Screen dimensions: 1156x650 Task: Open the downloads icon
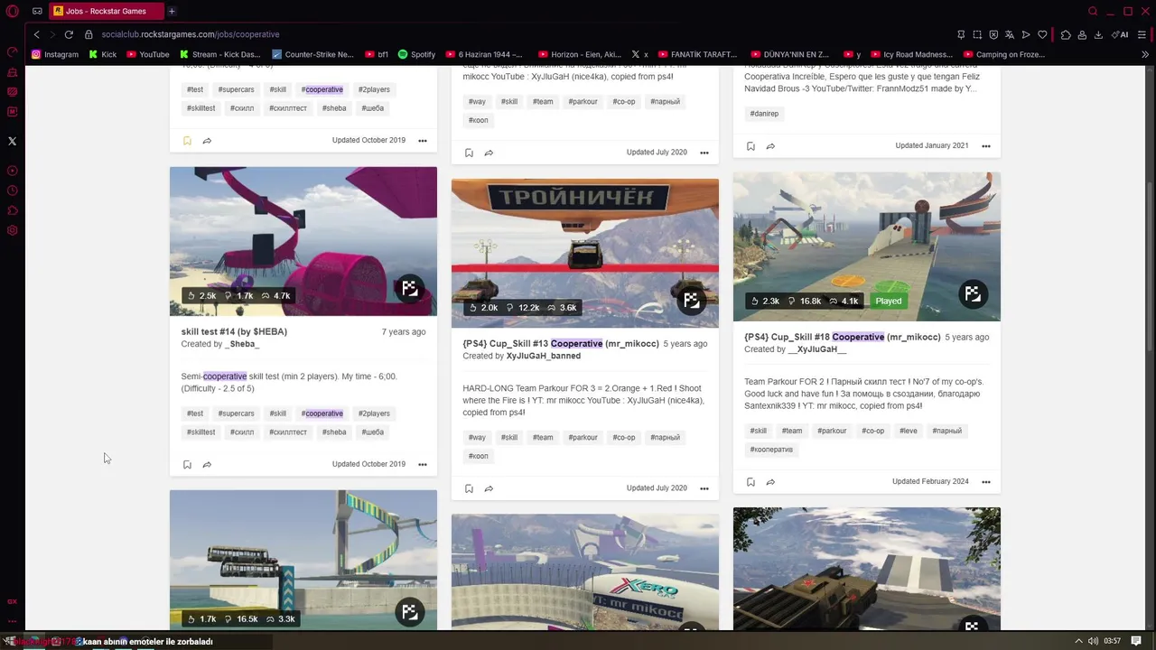pos(1098,34)
